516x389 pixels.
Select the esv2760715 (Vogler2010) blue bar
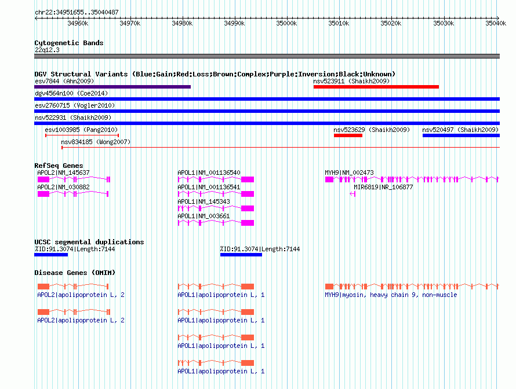coord(267,111)
